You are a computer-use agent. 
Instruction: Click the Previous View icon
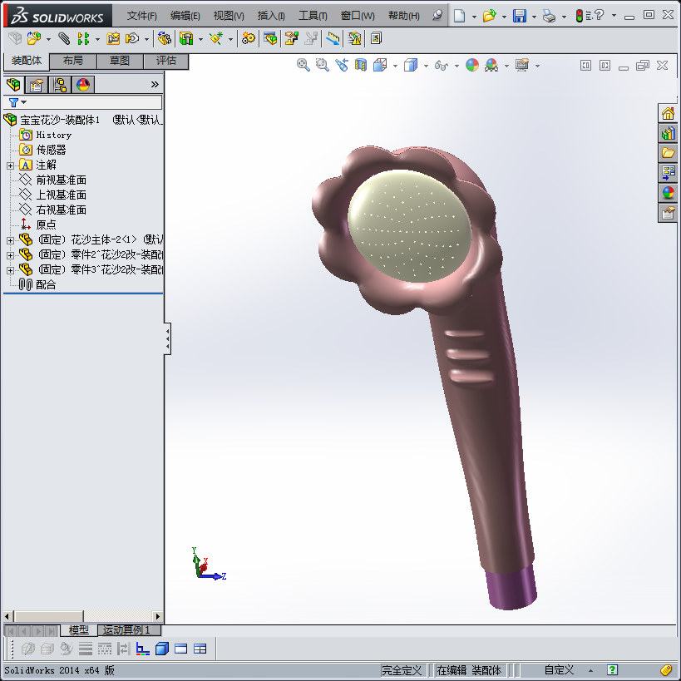[x=342, y=66]
